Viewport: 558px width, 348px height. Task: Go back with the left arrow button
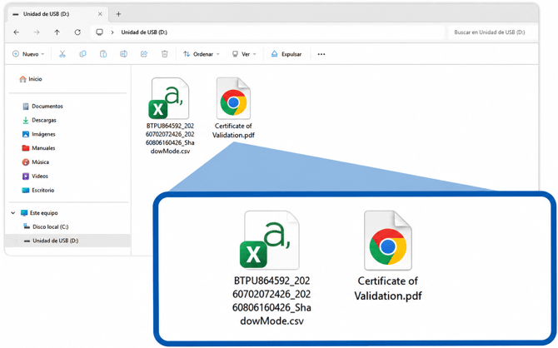17,32
